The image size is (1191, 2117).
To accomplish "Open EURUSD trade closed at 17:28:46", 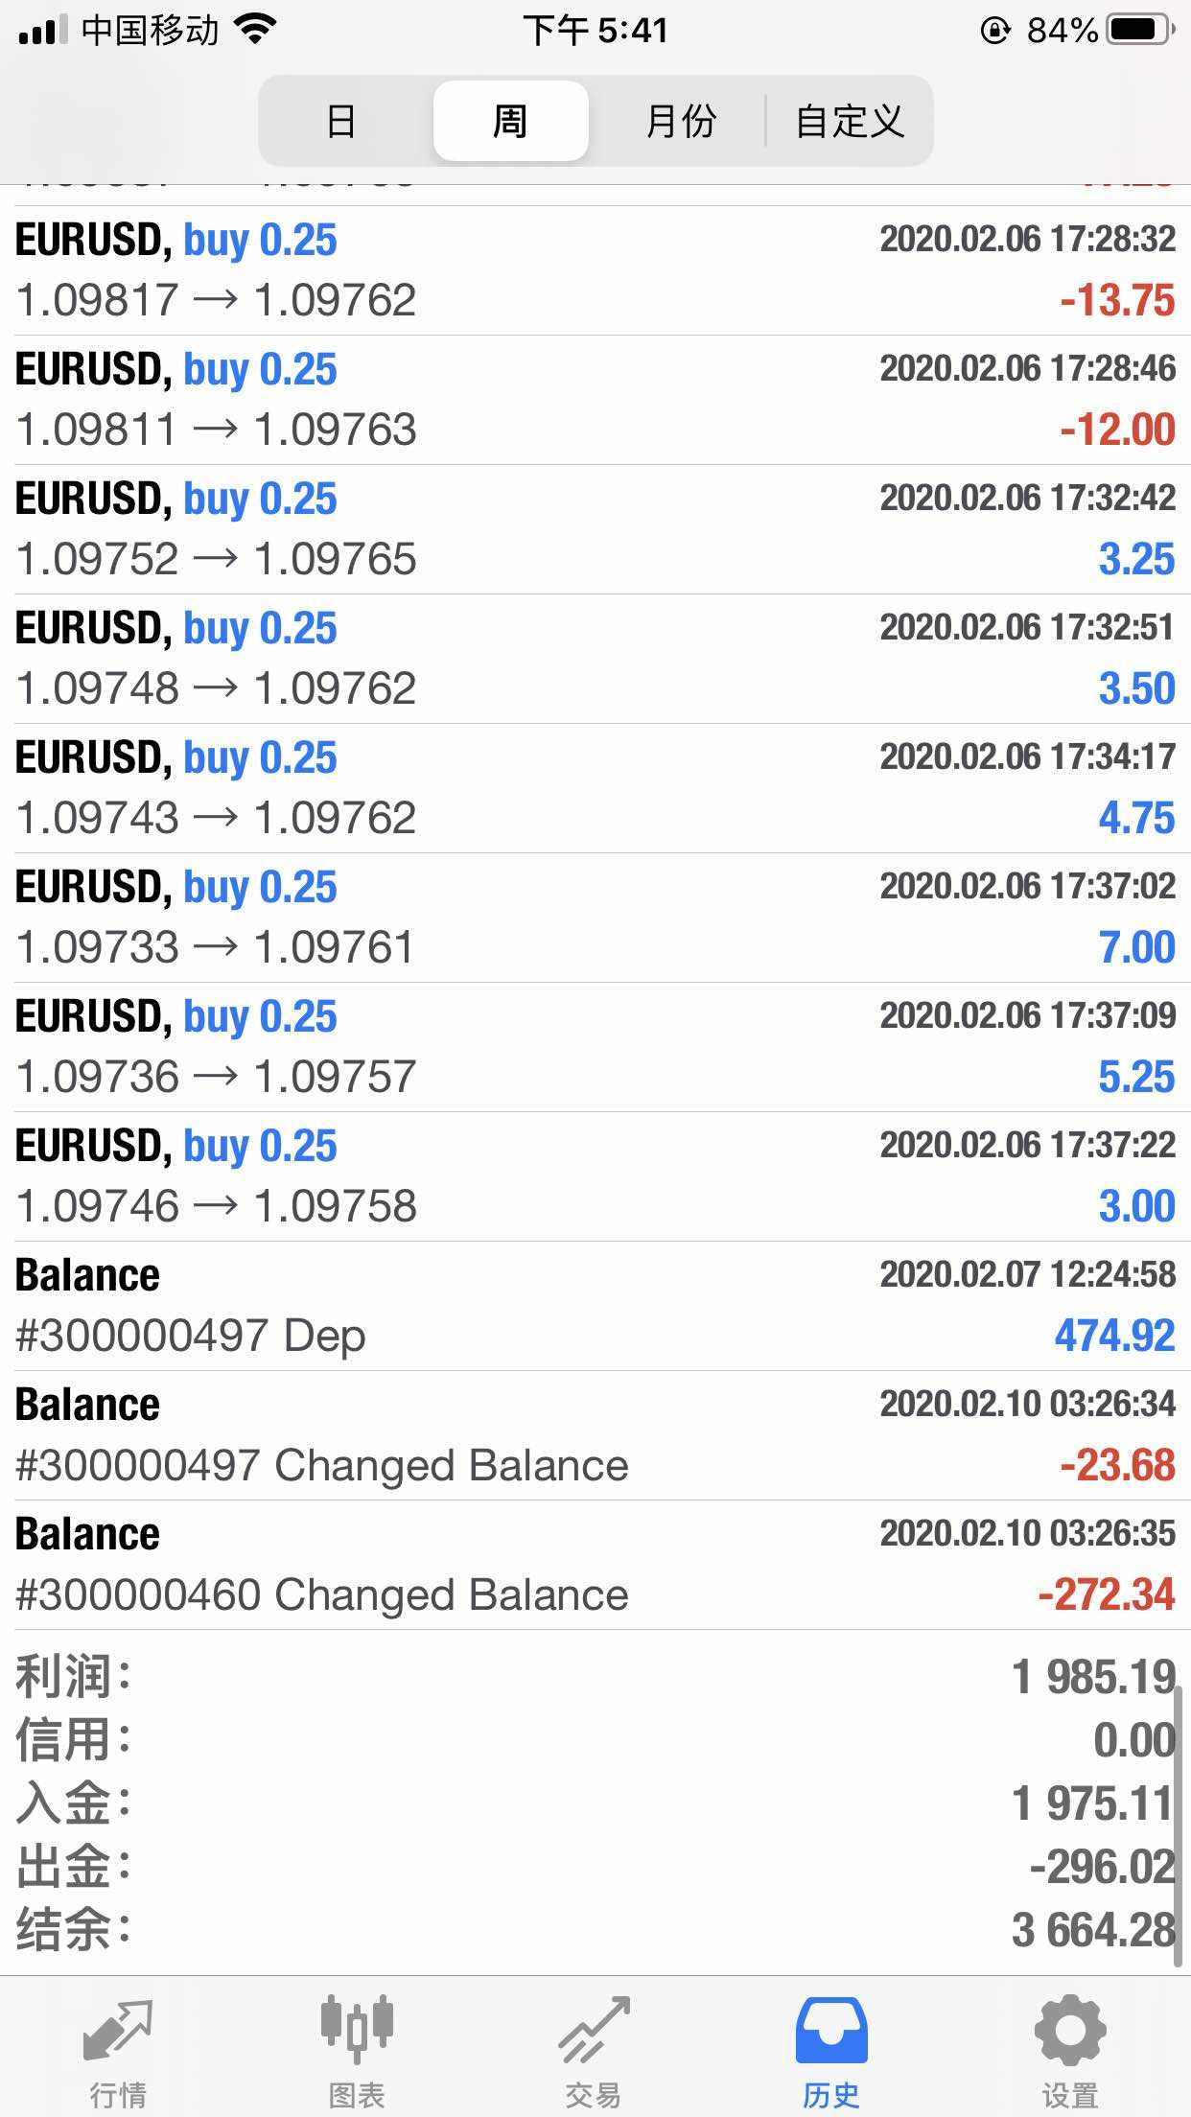I will pos(595,400).
